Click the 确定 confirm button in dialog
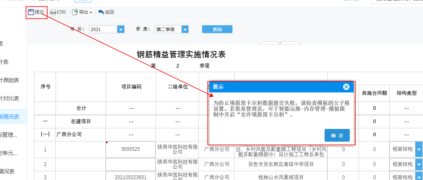This screenshot has height=180, width=423. pos(337,136)
